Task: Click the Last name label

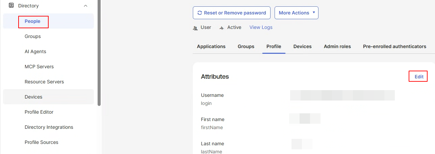Action: (x=212, y=144)
